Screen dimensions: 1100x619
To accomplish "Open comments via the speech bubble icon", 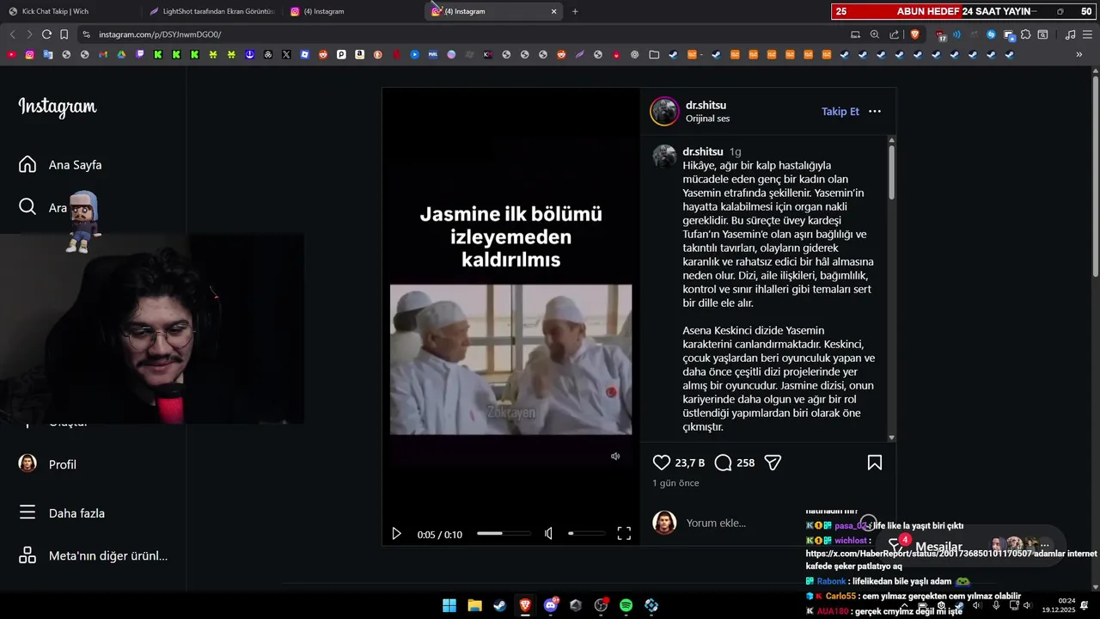I will click(724, 463).
